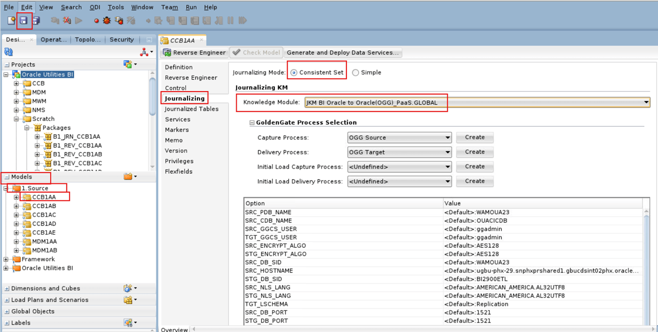Collapse the Models section

pyautogui.click(x=7, y=177)
